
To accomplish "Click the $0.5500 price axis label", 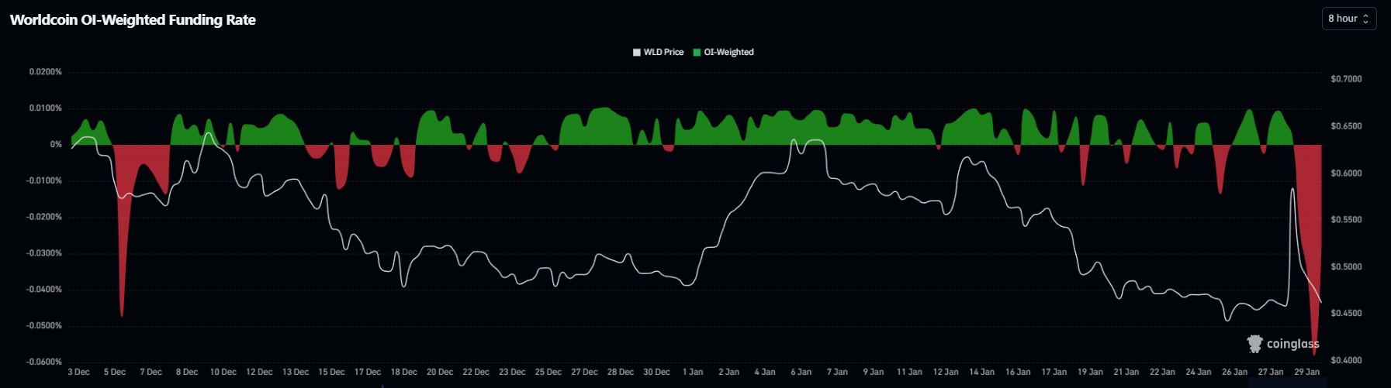I will [x=1346, y=220].
